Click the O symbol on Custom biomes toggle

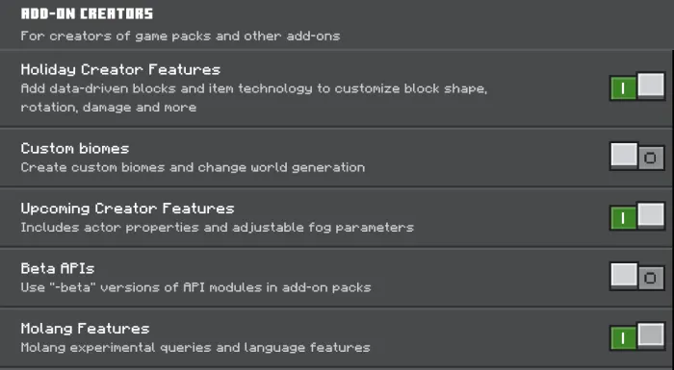coord(650,159)
